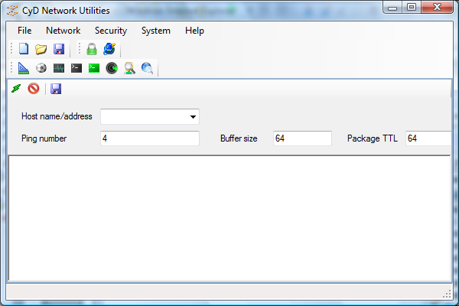Start ping with the green lightning icon
Viewport: 459px width, 306px height.
pyautogui.click(x=16, y=88)
